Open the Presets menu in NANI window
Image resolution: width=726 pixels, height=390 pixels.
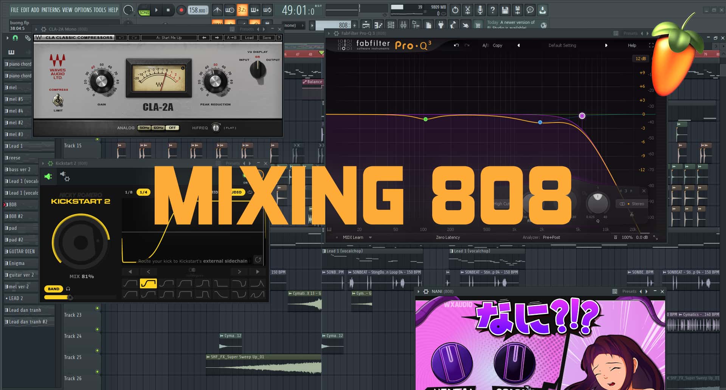(629, 291)
